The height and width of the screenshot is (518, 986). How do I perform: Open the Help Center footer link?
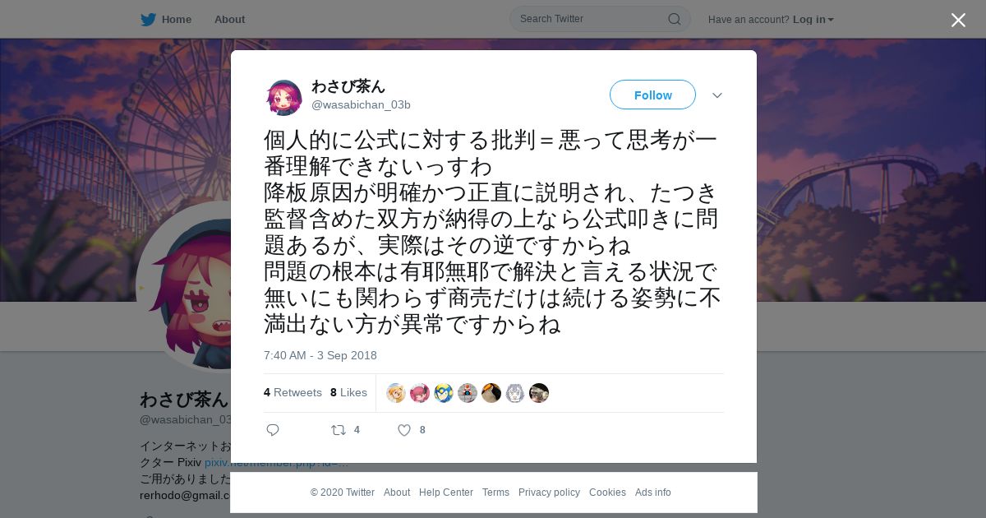(x=446, y=493)
